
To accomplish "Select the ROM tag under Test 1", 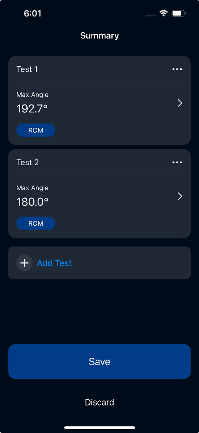I will pos(36,130).
